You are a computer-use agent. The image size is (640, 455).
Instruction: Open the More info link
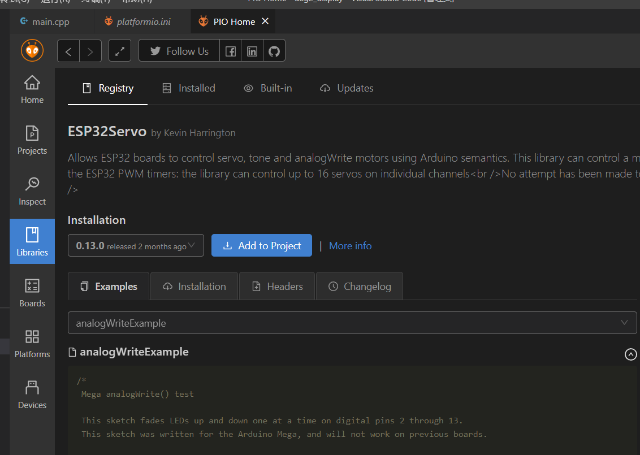350,246
